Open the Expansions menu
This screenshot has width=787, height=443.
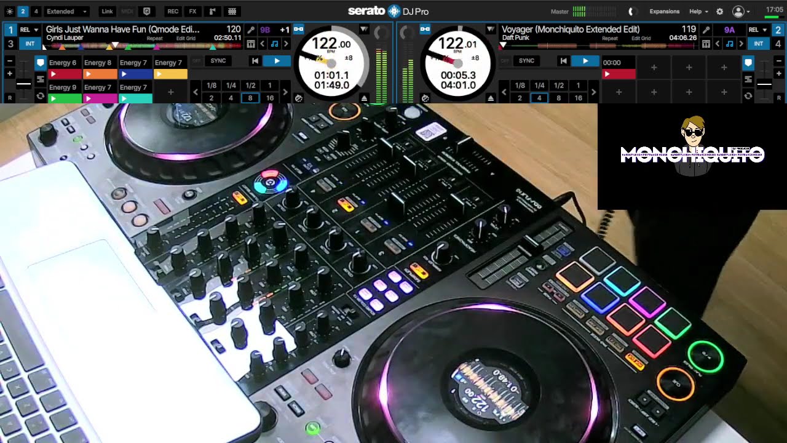665,11
